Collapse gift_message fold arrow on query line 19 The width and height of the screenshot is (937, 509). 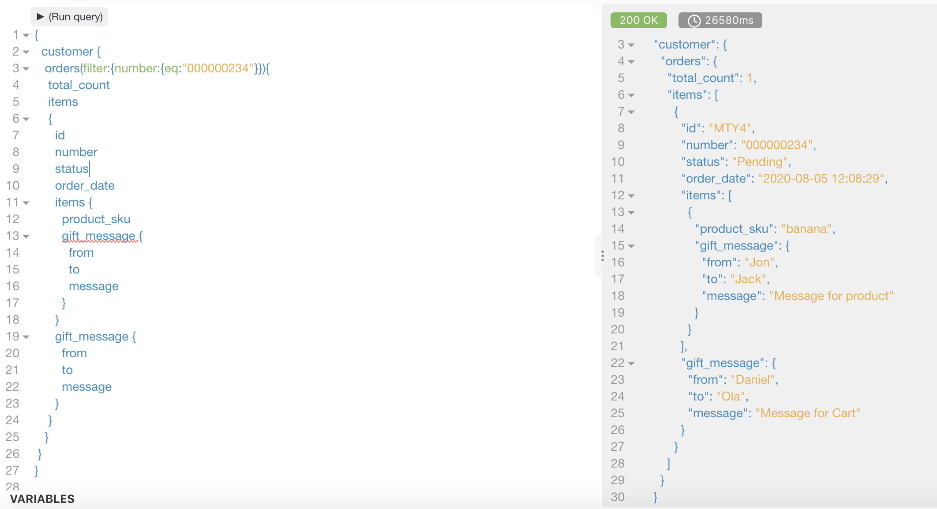[26, 337]
